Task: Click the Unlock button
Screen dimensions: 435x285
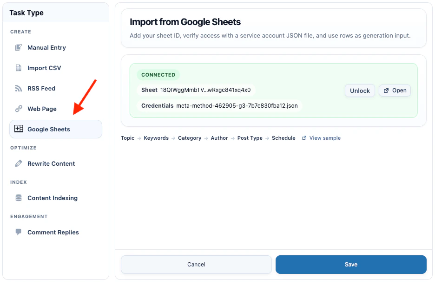Action: pyautogui.click(x=360, y=91)
